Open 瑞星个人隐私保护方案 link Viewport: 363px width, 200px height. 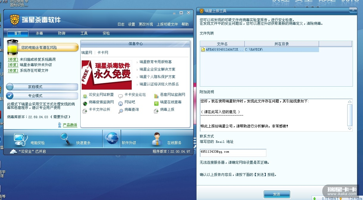[157, 77]
